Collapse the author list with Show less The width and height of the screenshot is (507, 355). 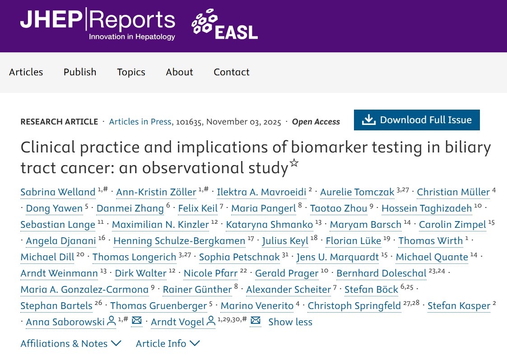pos(290,322)
